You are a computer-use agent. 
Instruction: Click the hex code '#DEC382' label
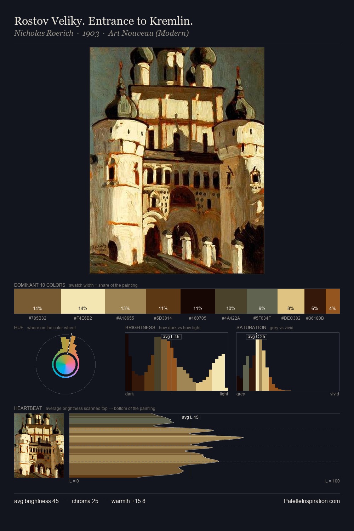[x=291, y=318]
